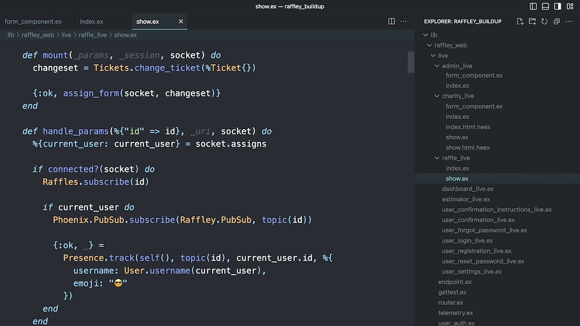The image size is (580, 326).
Task: Refresh the Explorer tree
Action: pos(544,22)
